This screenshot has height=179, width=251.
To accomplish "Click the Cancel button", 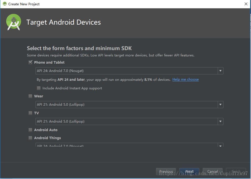I will (x=213, y=172).
